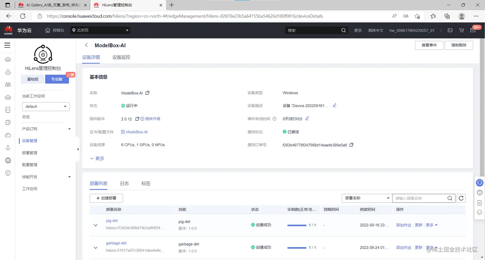
Task: Refresh the deployment list
Action: 461,198
